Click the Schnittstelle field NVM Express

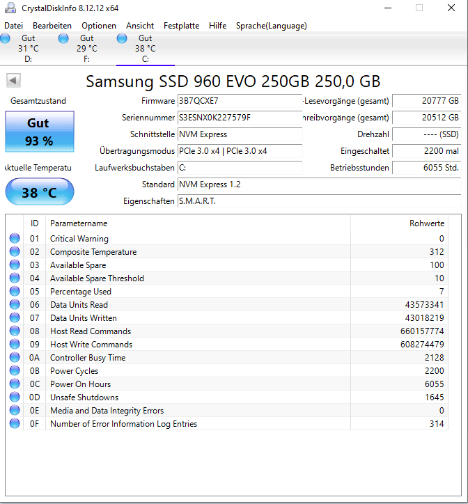(240, 134)
